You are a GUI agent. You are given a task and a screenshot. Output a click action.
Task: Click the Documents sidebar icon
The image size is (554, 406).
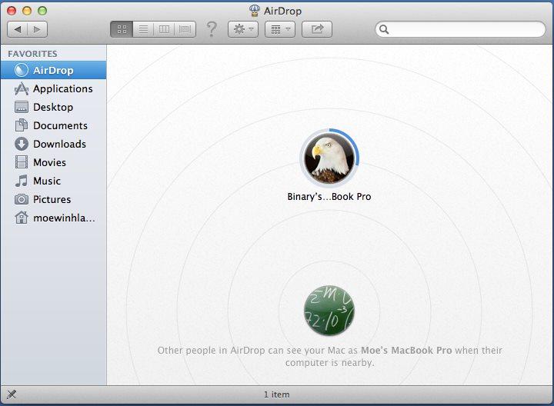click(22, 125)
